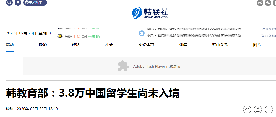
Task: Open the 韩中关系 menu section
Action: (x=220, y=45)
